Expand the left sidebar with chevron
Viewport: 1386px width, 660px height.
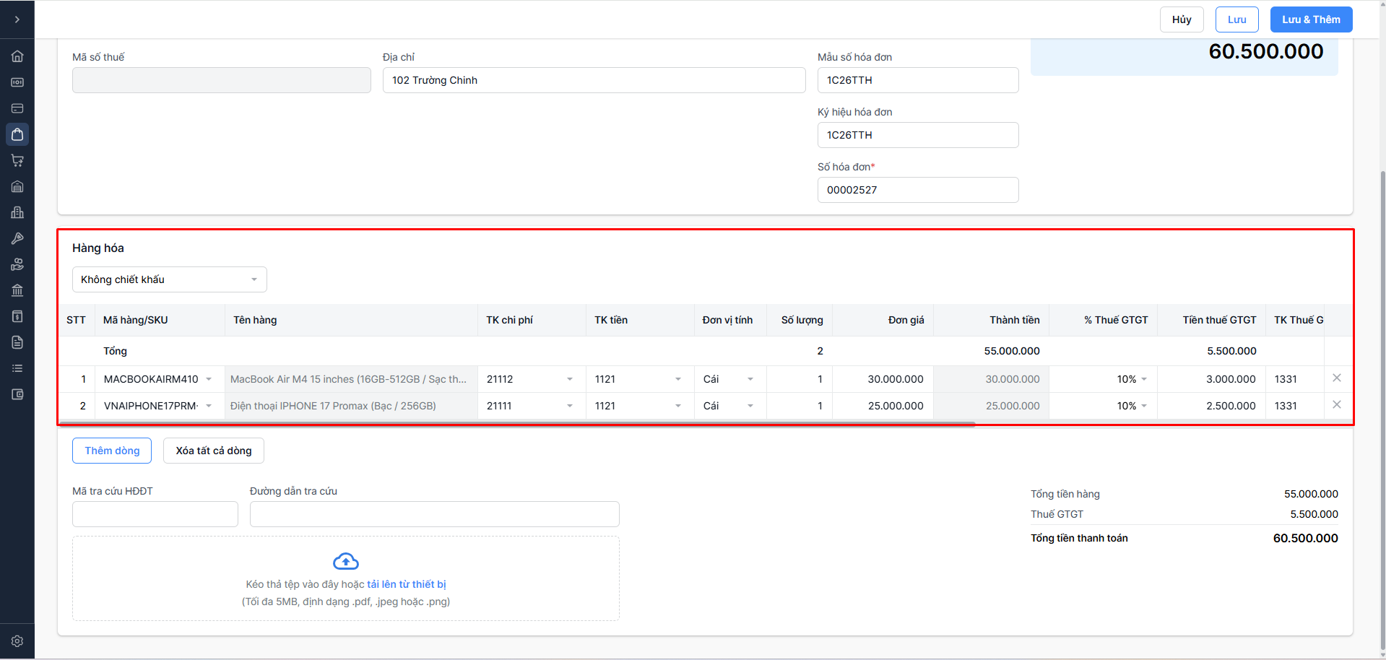click(17, 19)
